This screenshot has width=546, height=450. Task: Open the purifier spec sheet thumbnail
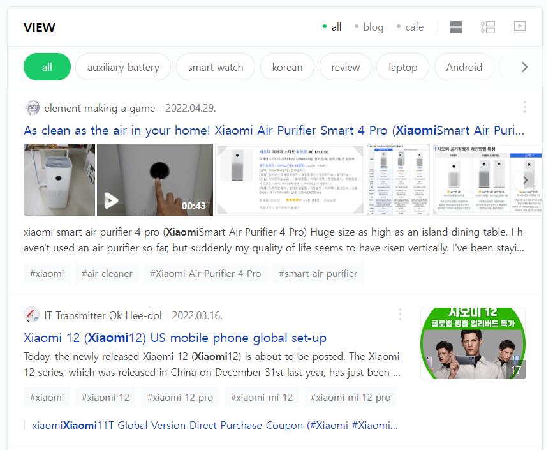click(x=290, y=179)
